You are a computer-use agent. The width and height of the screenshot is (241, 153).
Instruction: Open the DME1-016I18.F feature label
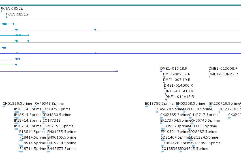174,69
